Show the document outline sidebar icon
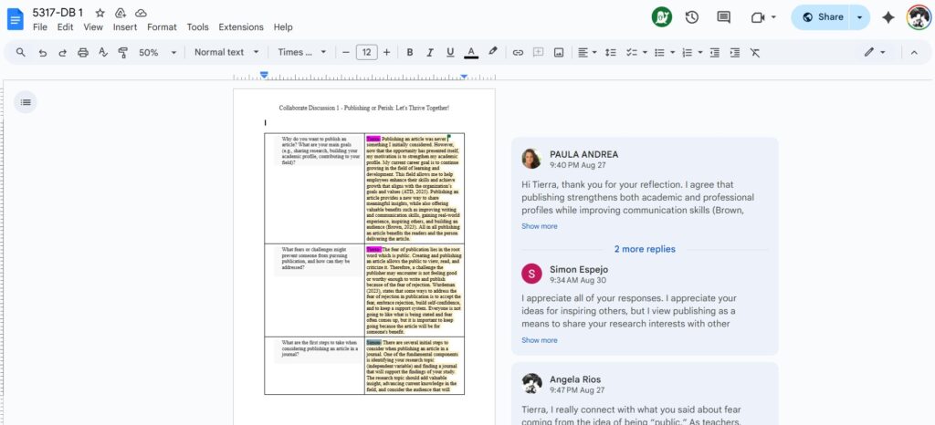Screen dimensions: 935x425 pyautogui.click(x=26, y=102)
